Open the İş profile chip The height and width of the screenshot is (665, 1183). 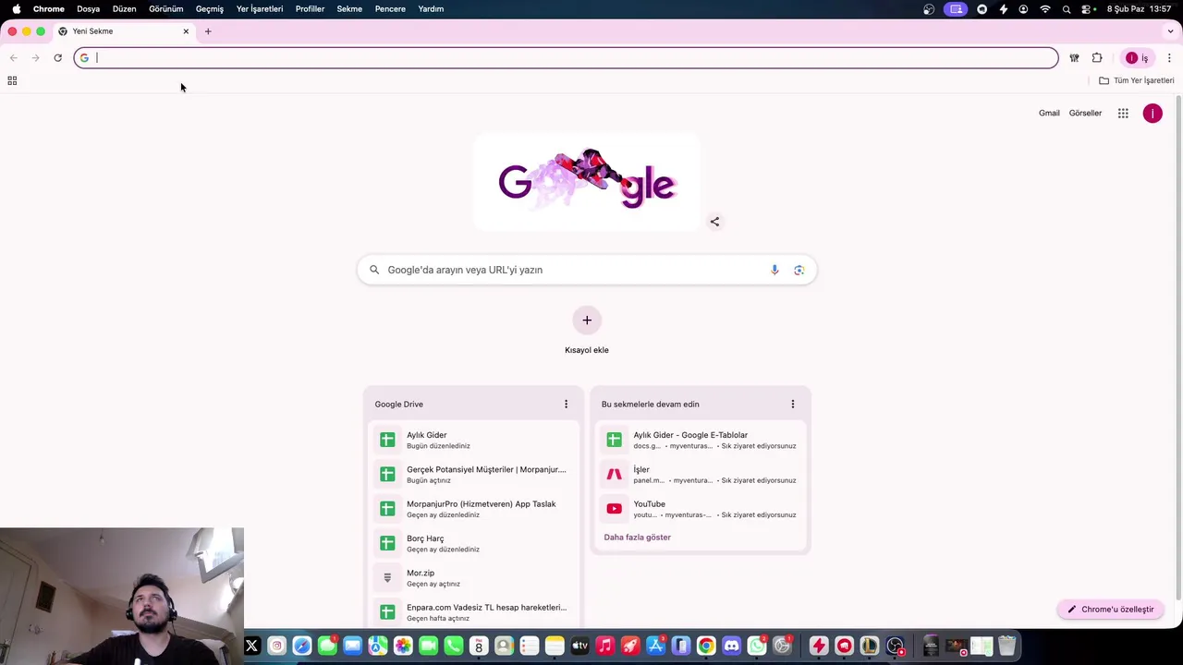1137,57
